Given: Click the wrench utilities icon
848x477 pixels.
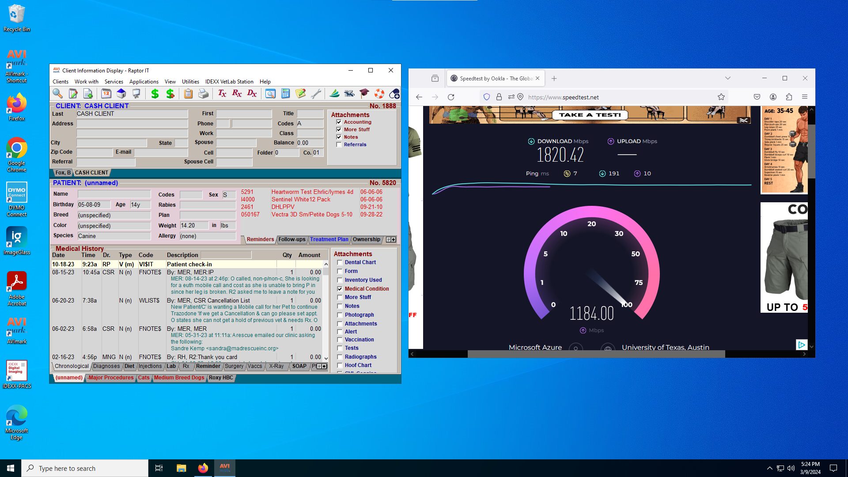Looking at the screenshot, I should tap(316, 94).
